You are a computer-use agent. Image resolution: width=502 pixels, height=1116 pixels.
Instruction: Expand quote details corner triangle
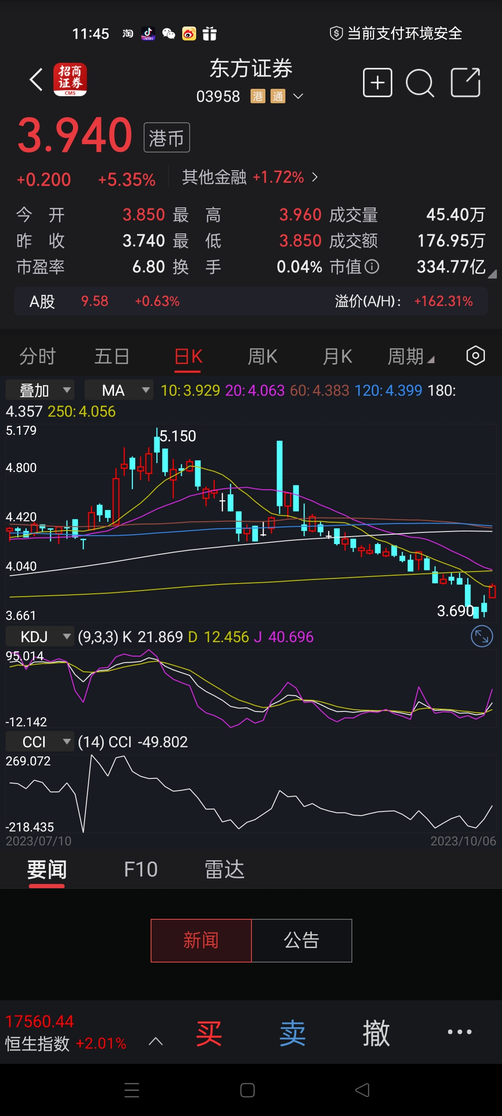click(492, 274)
